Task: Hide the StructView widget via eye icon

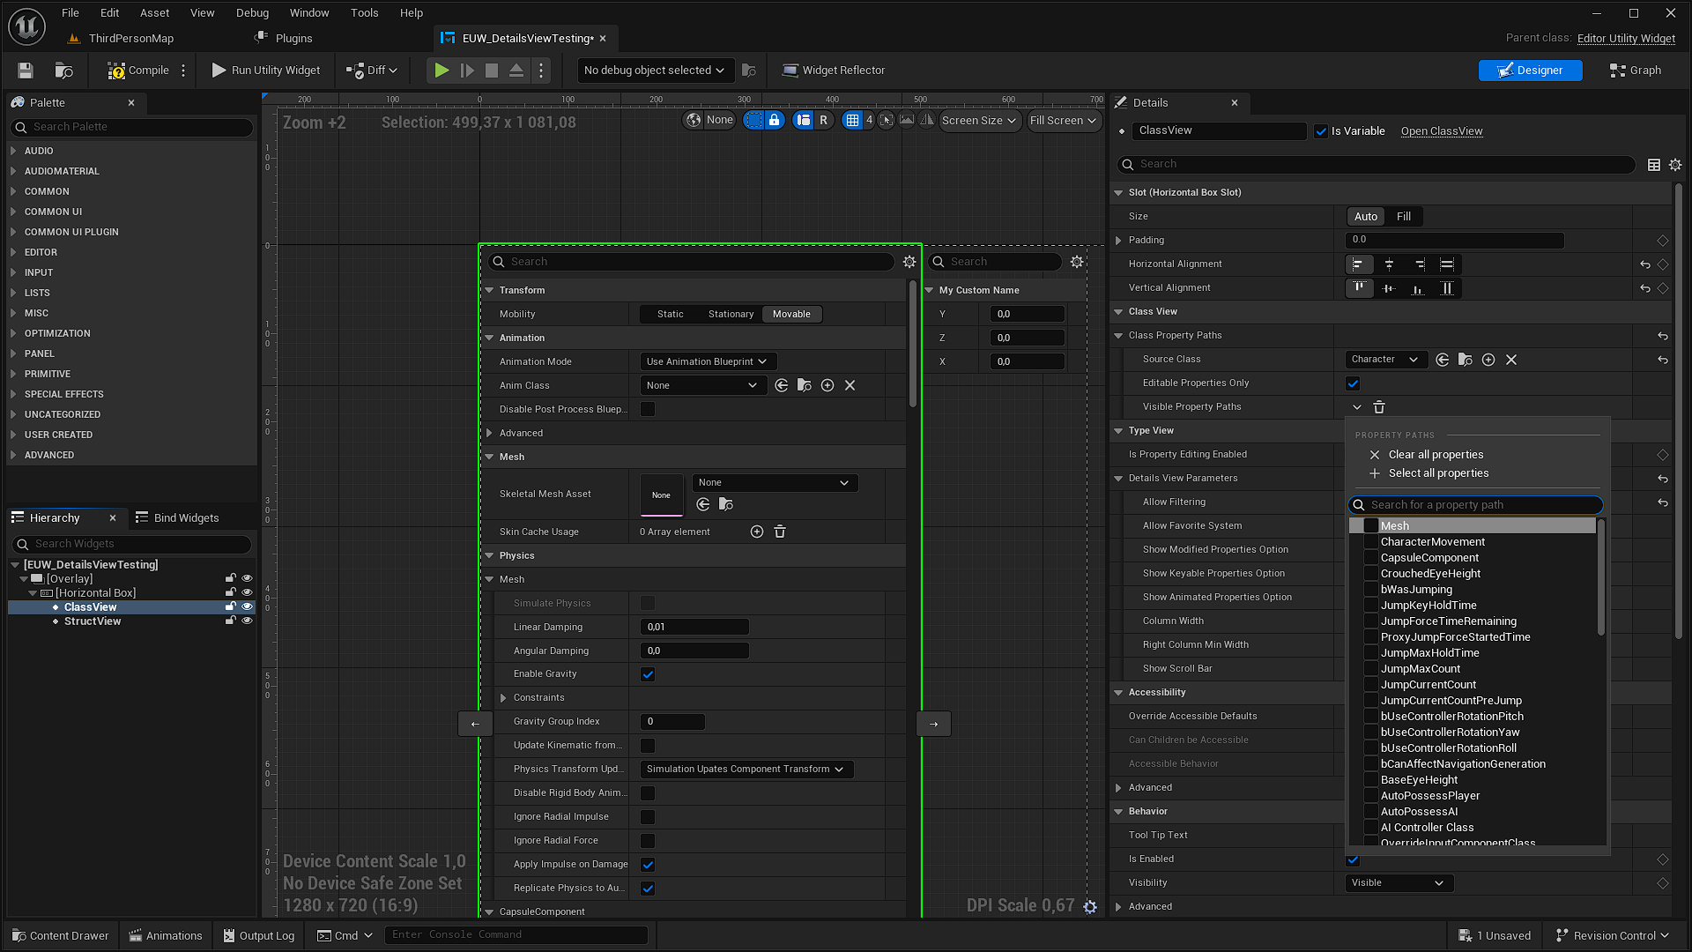Action: pyautogui.click(x=247, y=621)
